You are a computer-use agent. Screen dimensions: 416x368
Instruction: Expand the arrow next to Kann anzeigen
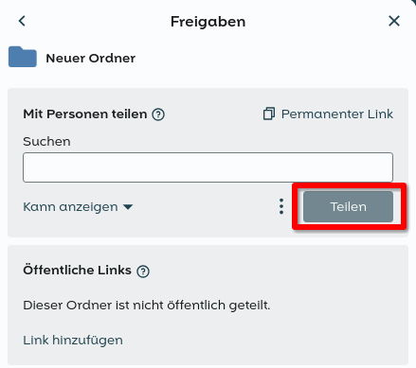click(x=128, y=207)
